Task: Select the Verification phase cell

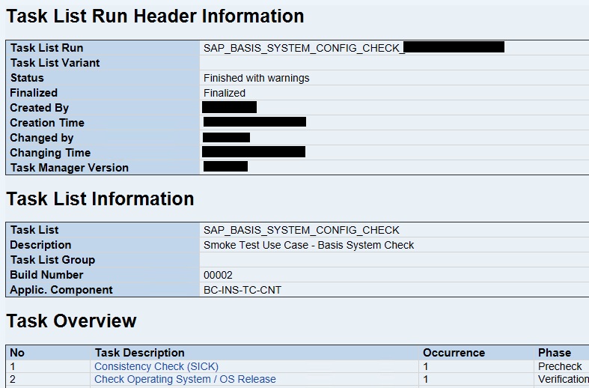Action: 563,379
